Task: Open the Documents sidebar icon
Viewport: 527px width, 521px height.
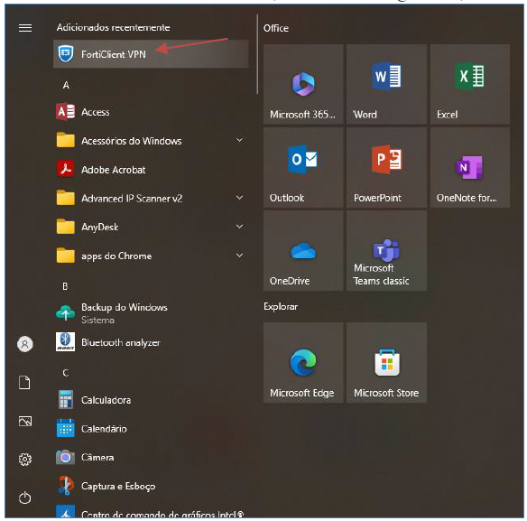Action: tap(24, 383)
